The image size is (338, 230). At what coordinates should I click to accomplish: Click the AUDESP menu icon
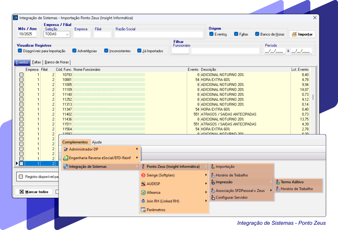pos(143,184)
